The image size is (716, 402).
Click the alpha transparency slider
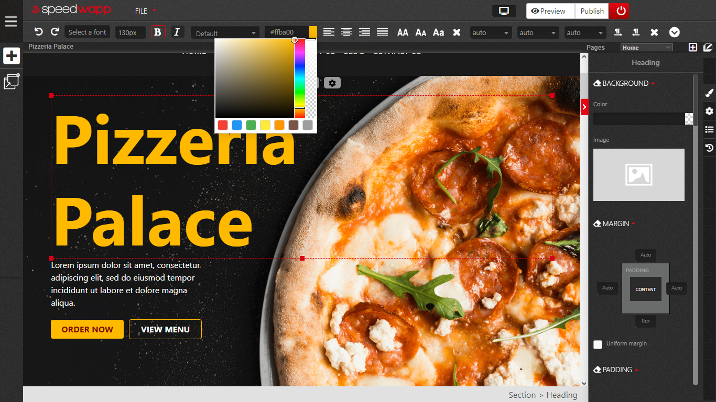click(x=311, y=79)
